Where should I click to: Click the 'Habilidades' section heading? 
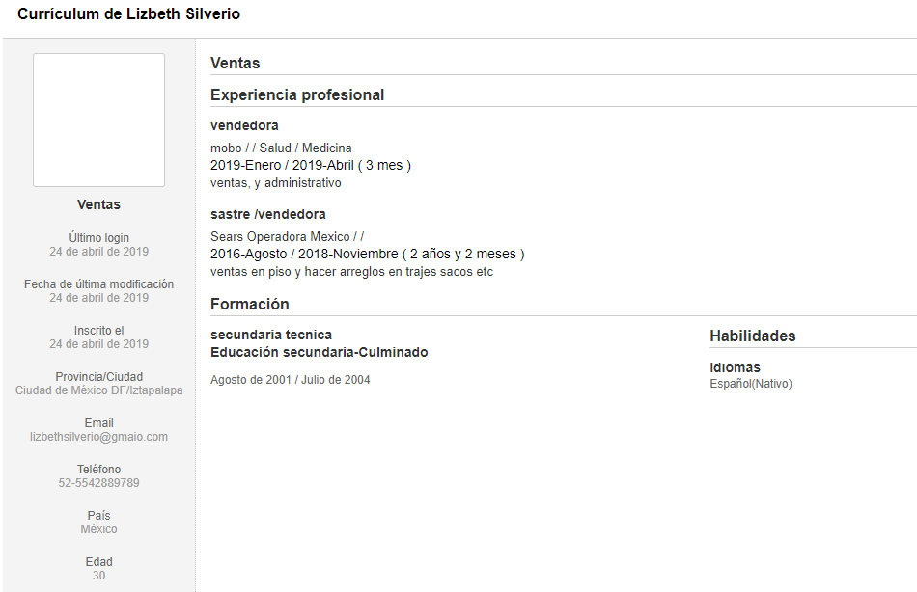tap(753, 336)
